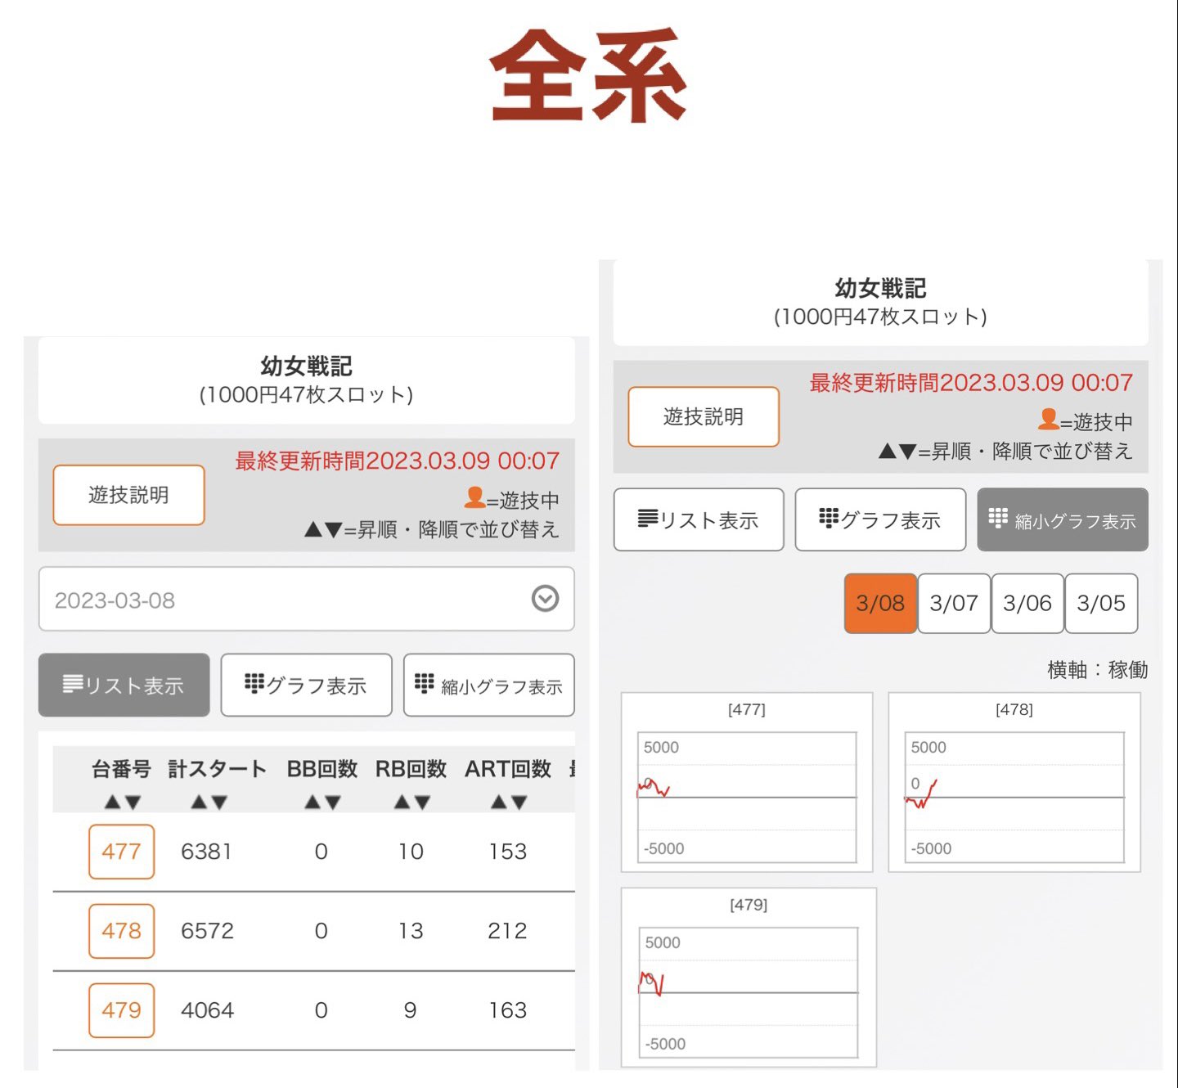
Task: Open machine number 477 button
Action: pos(121,852)
